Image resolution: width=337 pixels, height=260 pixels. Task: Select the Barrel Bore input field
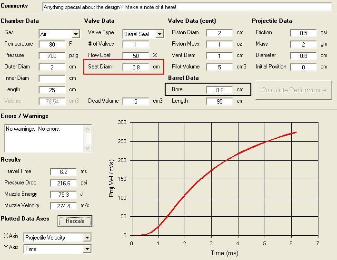[x=219, y=90]
